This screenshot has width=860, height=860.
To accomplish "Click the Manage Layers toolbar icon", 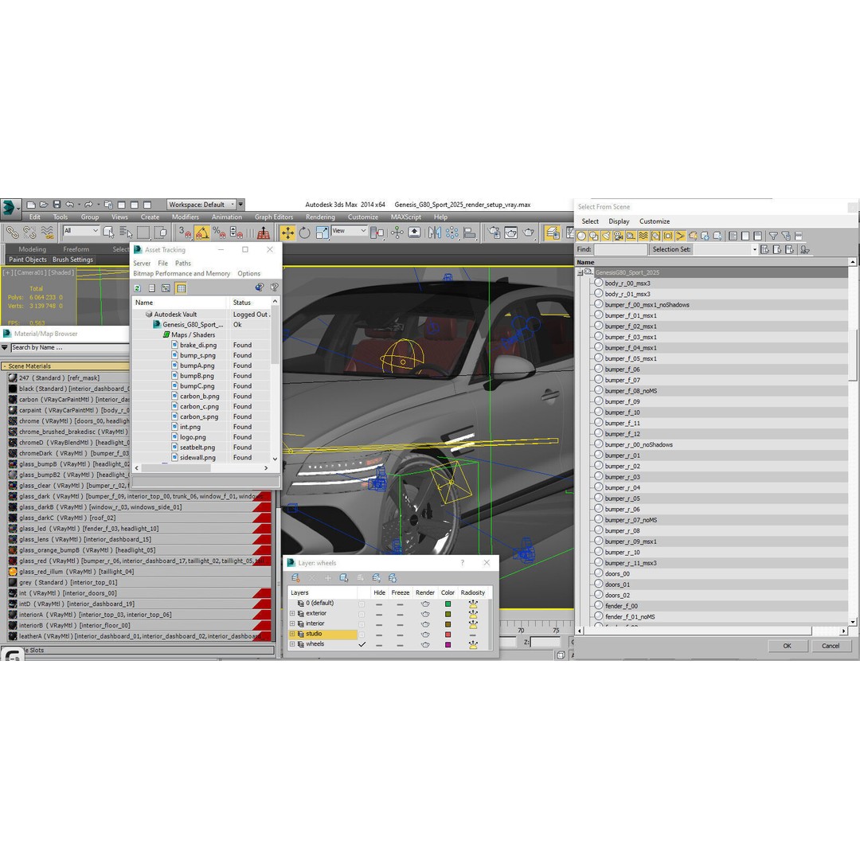I will pyautogui.click(x=552, y=233).
